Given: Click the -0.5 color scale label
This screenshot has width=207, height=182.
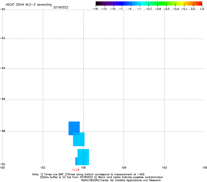Looking at the screenshot, I should coord(167,9).
